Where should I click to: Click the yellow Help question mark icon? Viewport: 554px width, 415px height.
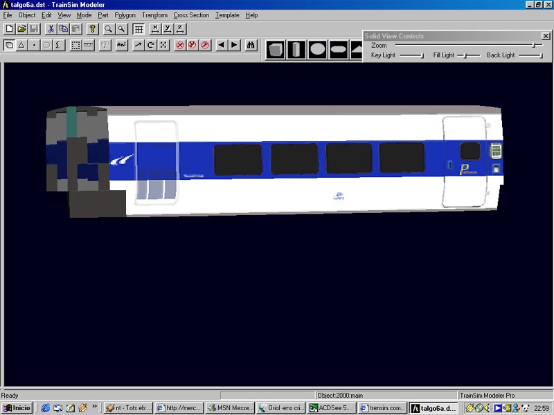92,29
